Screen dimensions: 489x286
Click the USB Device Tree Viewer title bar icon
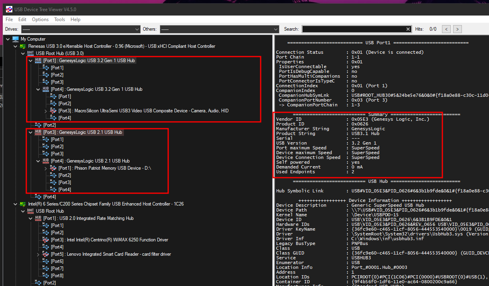[x=8, y=9]
